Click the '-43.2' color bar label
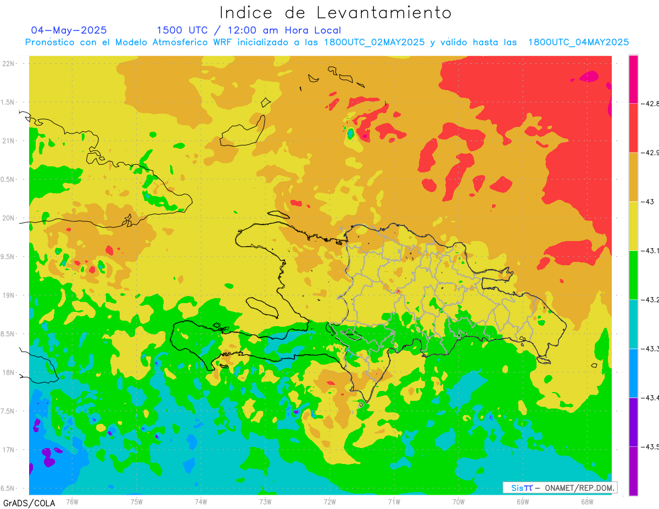The width and height of the screenshot is (659, 509). [650, 300]
